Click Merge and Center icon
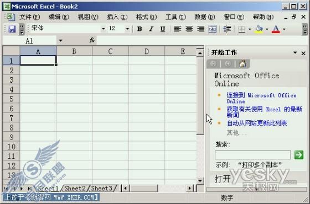Viewport: 310px width, 204px height. 213,29
